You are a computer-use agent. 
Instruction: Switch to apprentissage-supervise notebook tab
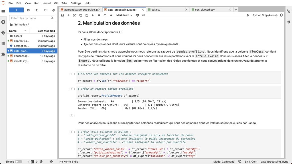80,9
